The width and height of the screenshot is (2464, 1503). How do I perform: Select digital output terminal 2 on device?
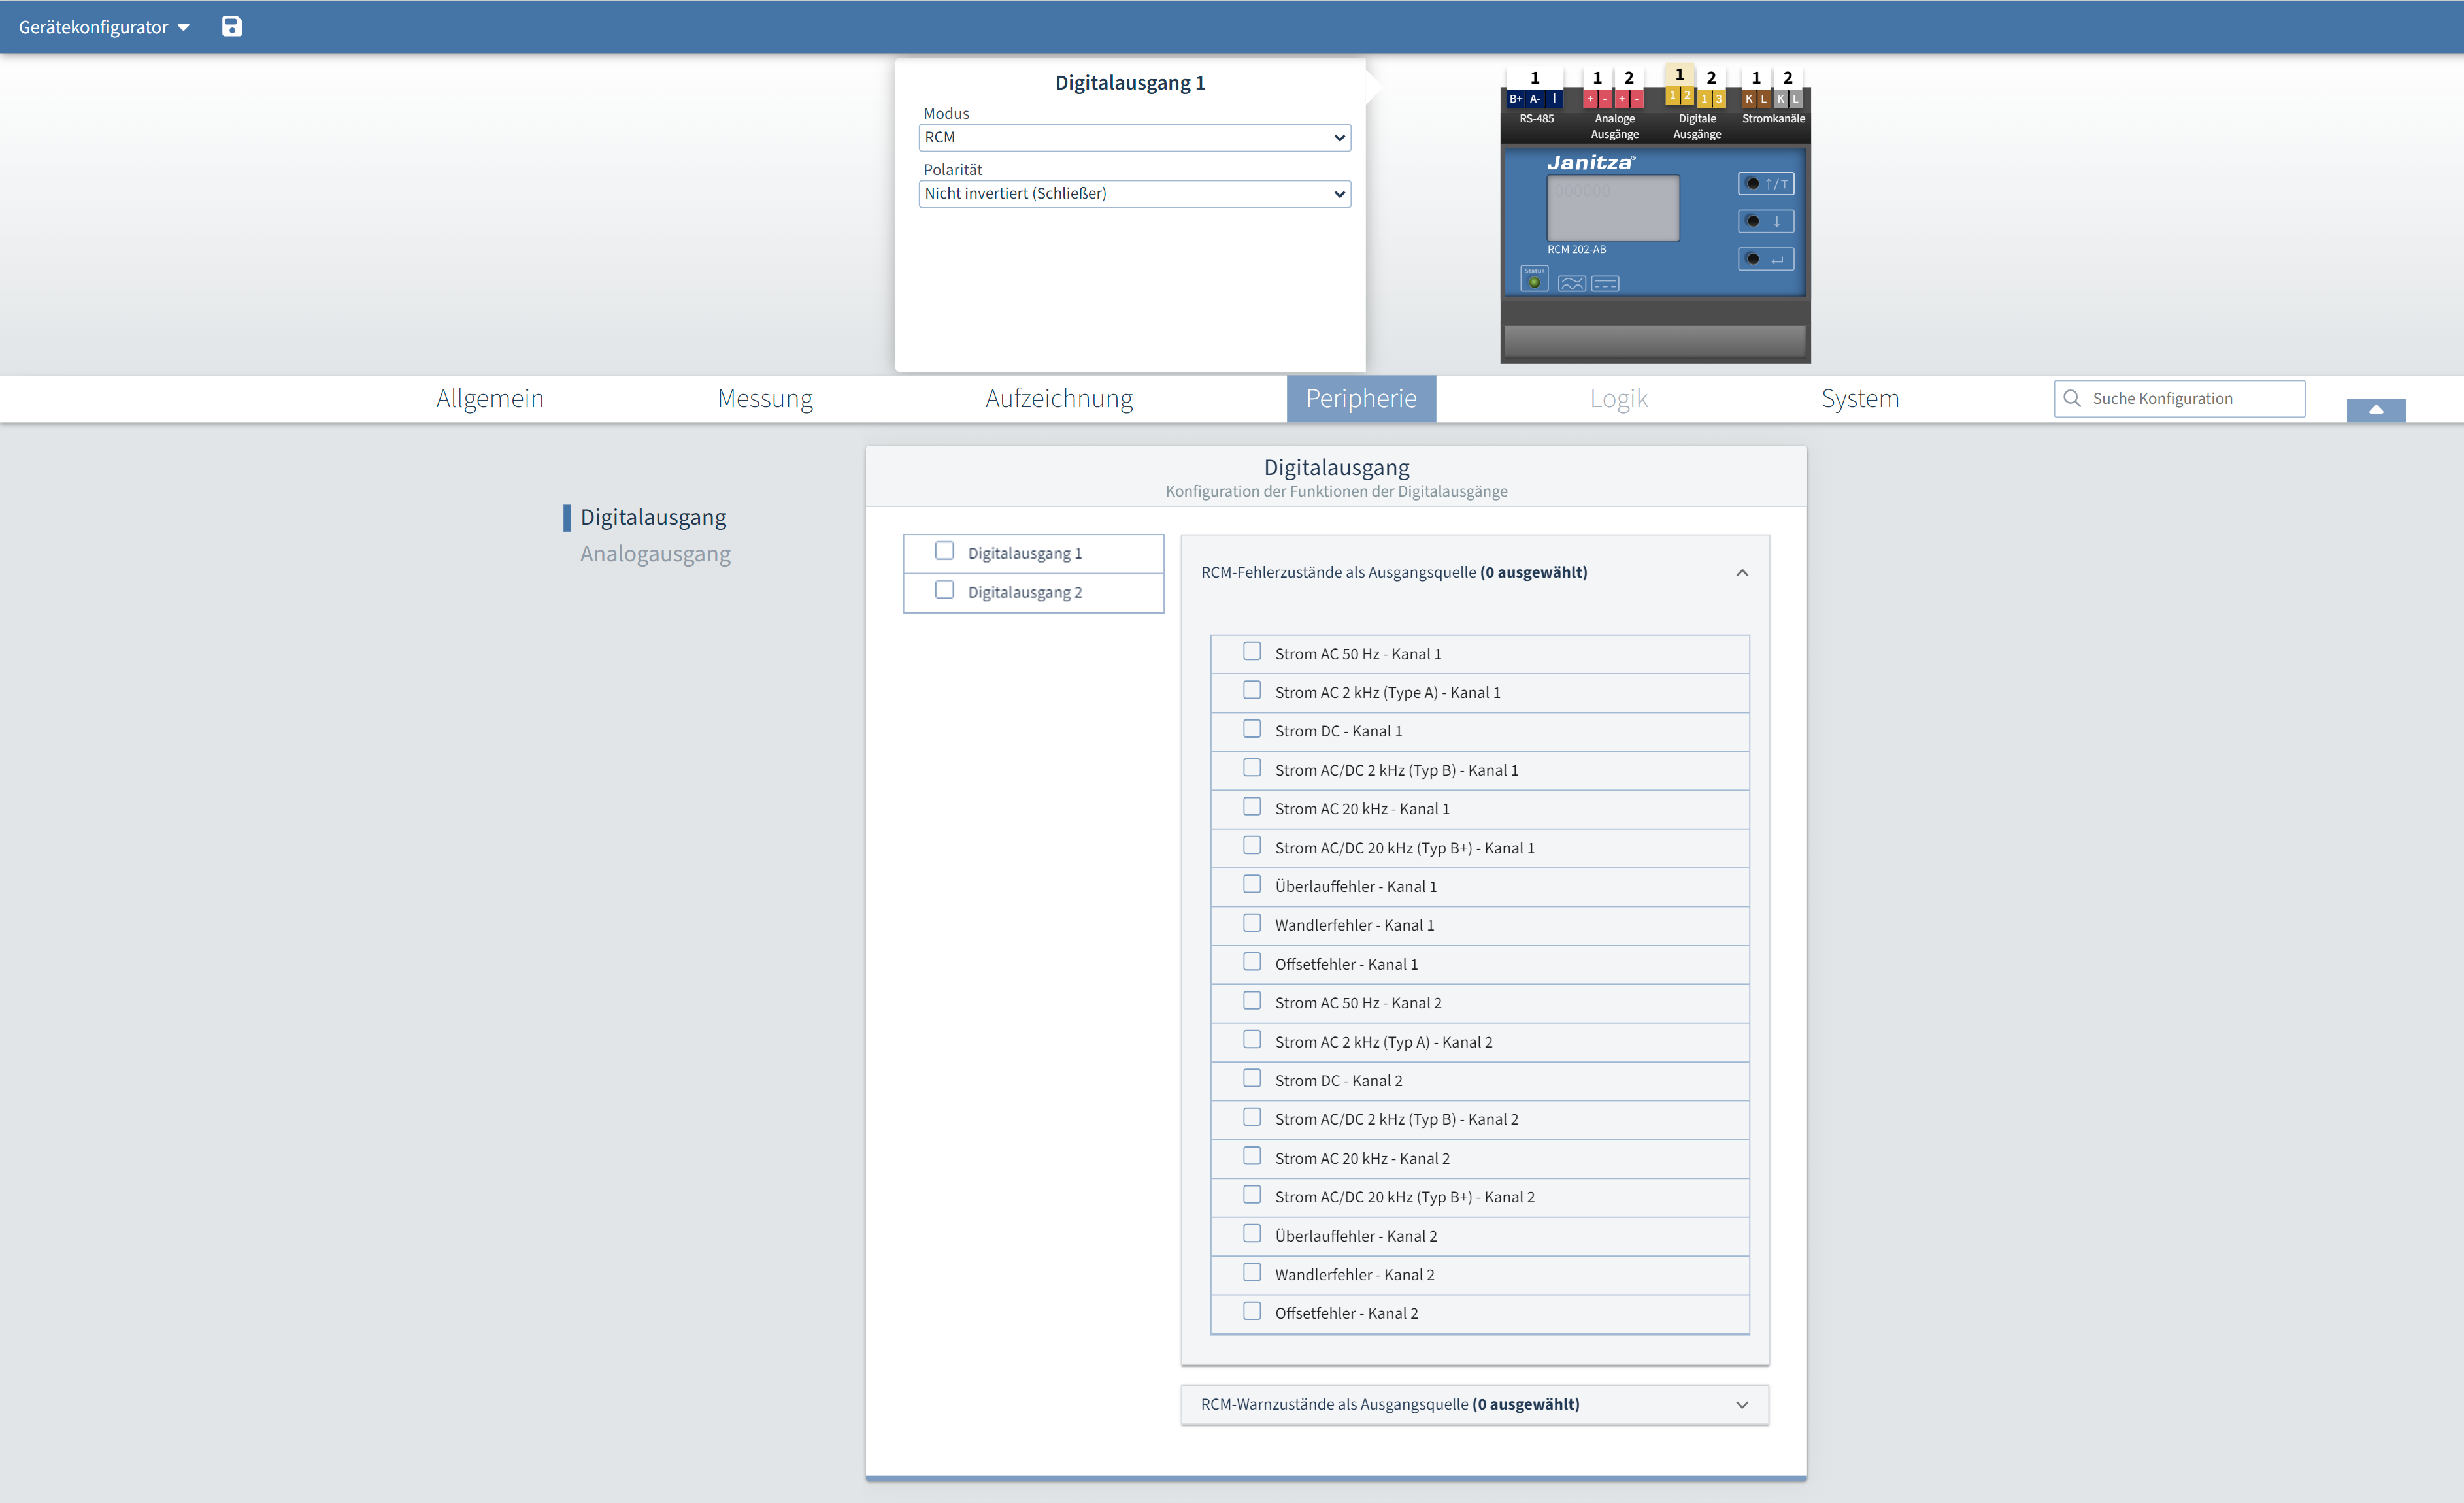pos(1711,98)
